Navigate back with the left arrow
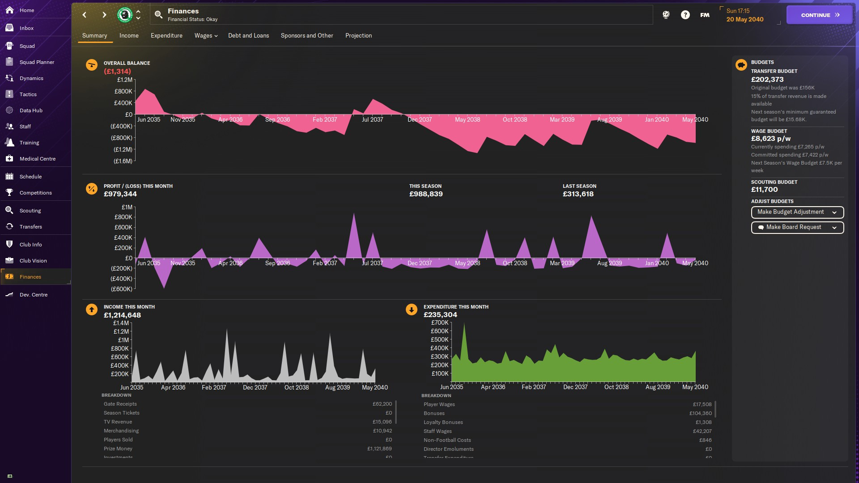Image resolution: width=859 pixels, height=483 pixels. click(x=85, y=15)
